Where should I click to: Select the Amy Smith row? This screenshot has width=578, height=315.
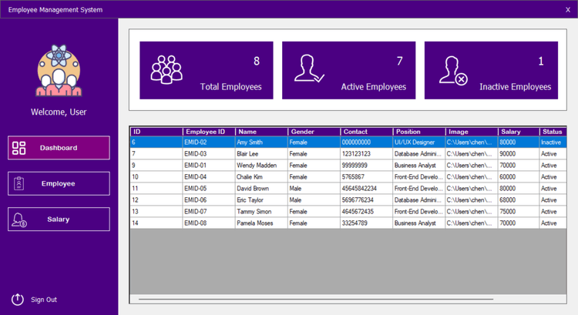[261, 142]
